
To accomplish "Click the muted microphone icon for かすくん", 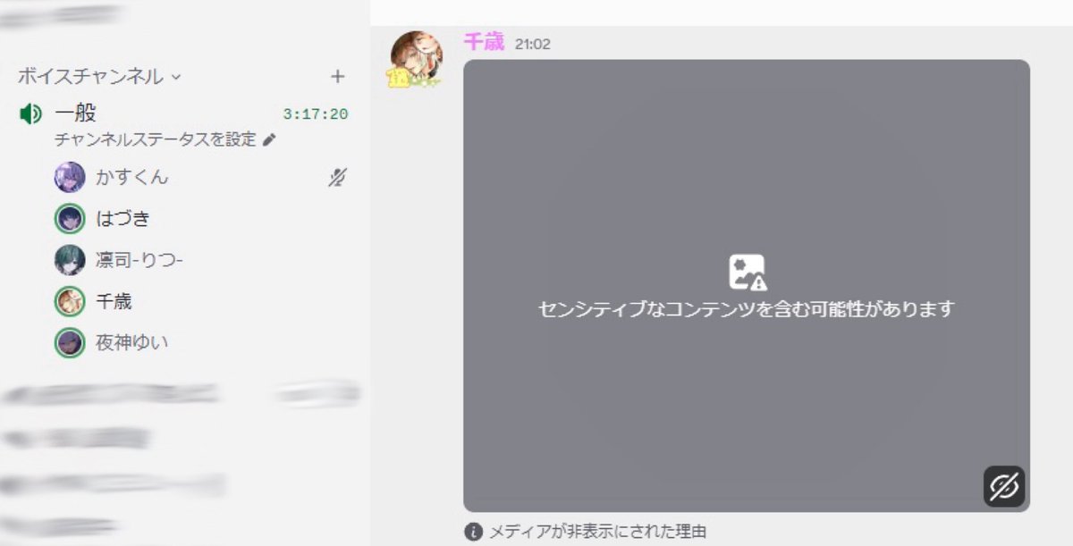I will click(336, 178).
